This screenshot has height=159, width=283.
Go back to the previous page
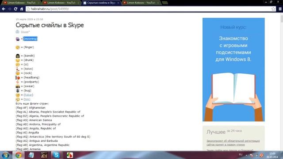[x=4, y=9]
